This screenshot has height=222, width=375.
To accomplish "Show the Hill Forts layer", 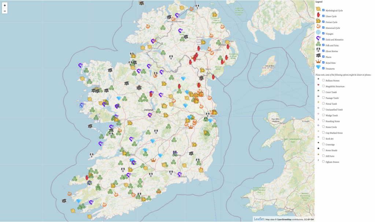I will [323, 156].
